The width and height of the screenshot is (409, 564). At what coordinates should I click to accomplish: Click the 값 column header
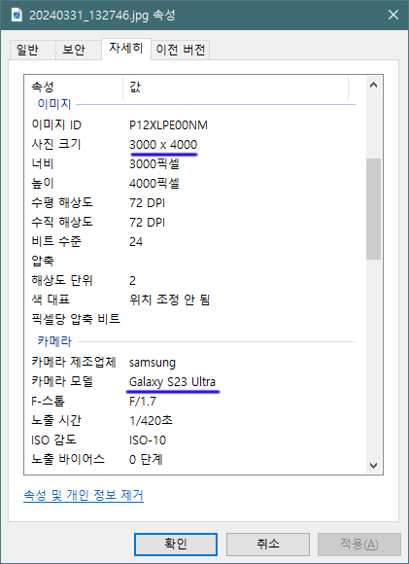[x=235, y=87]
